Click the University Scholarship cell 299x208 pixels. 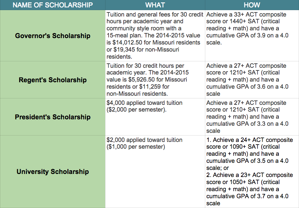click(53, 172)
